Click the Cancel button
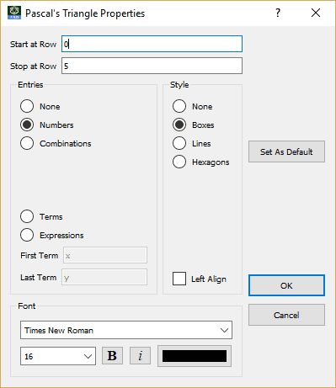The height and width of the screenshot is (388, 336). tap(286, 315)
